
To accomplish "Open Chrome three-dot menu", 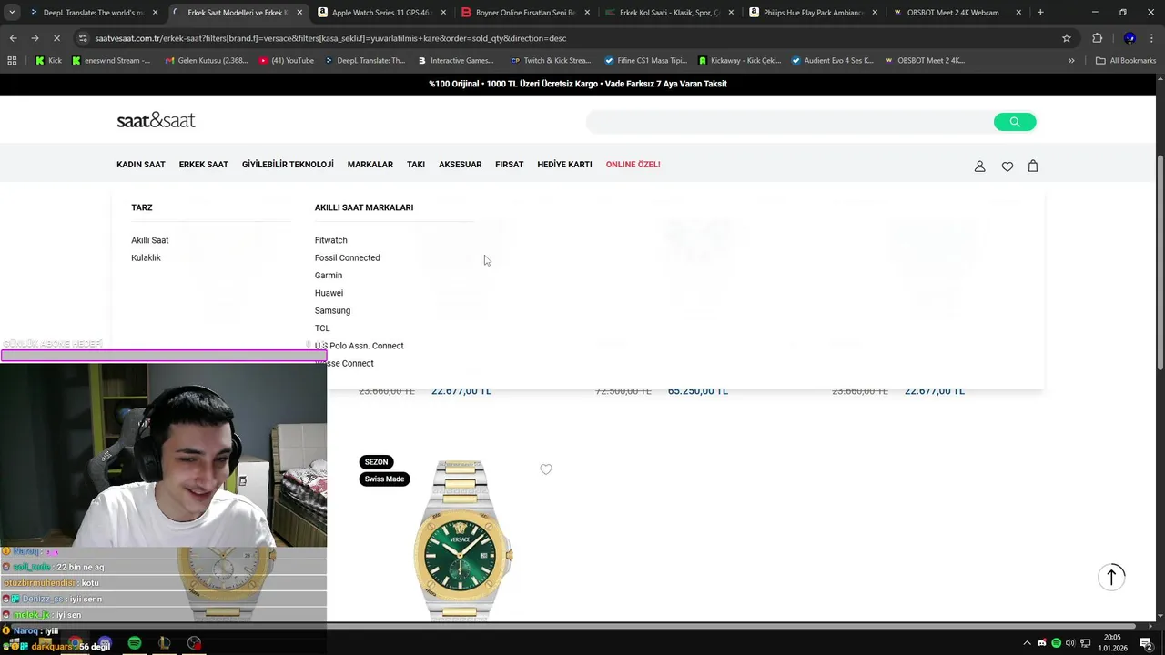I will click(x=1152, y=38).
